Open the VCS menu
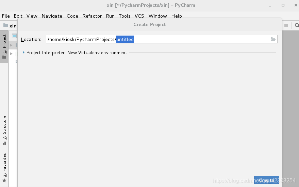The height and width of the screenshot is (187, 299). click(x=139, y=16)
